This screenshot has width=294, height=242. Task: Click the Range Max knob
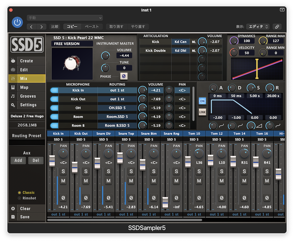click(263, 41)
